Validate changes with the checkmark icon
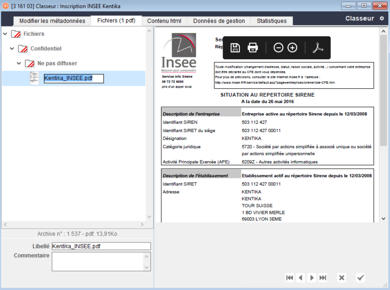Image resolution: width=390 pixels, height=290 pixels. (x=360, y=278)
